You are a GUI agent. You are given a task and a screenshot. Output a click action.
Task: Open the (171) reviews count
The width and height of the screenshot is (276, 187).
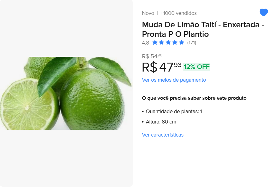click(x=192, y=42)
